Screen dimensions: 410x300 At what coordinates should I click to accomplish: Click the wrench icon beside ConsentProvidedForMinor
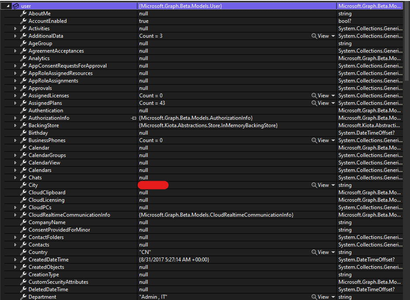coord(24,230)
